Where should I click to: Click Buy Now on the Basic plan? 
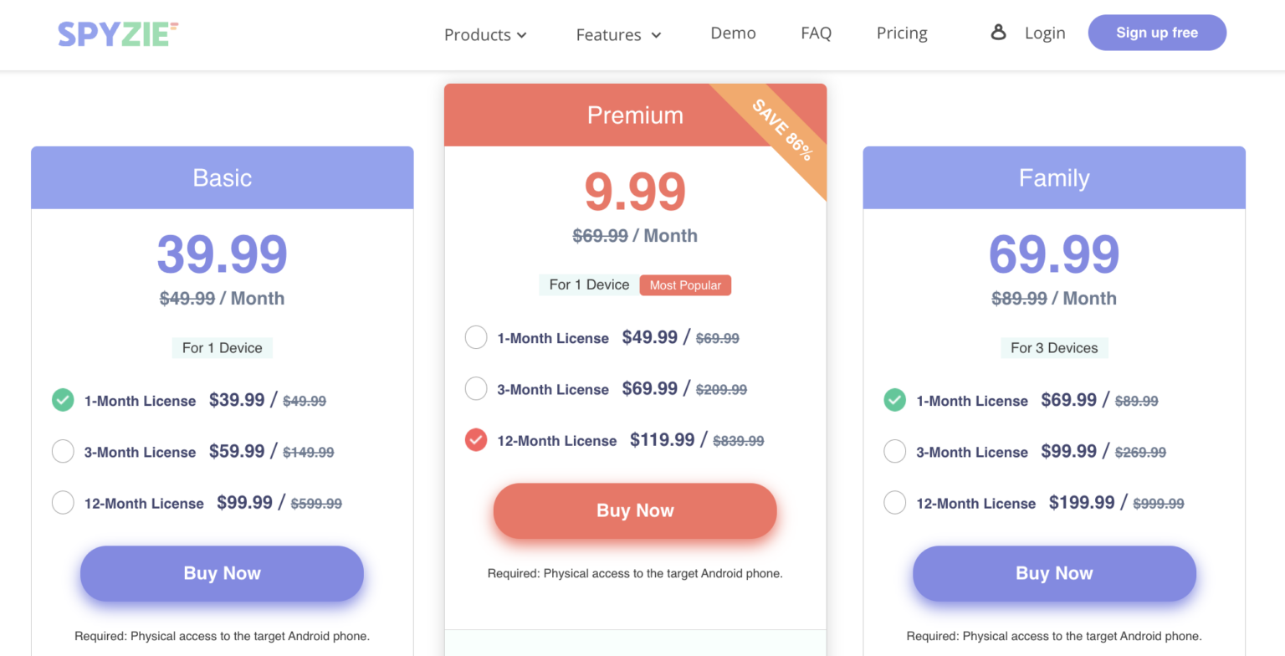click(222, 573)
